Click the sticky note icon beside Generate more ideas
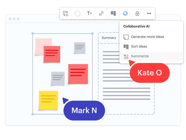The width and height of the screenshot is (186, 140). pyautogui.click(x=126, y=37)
